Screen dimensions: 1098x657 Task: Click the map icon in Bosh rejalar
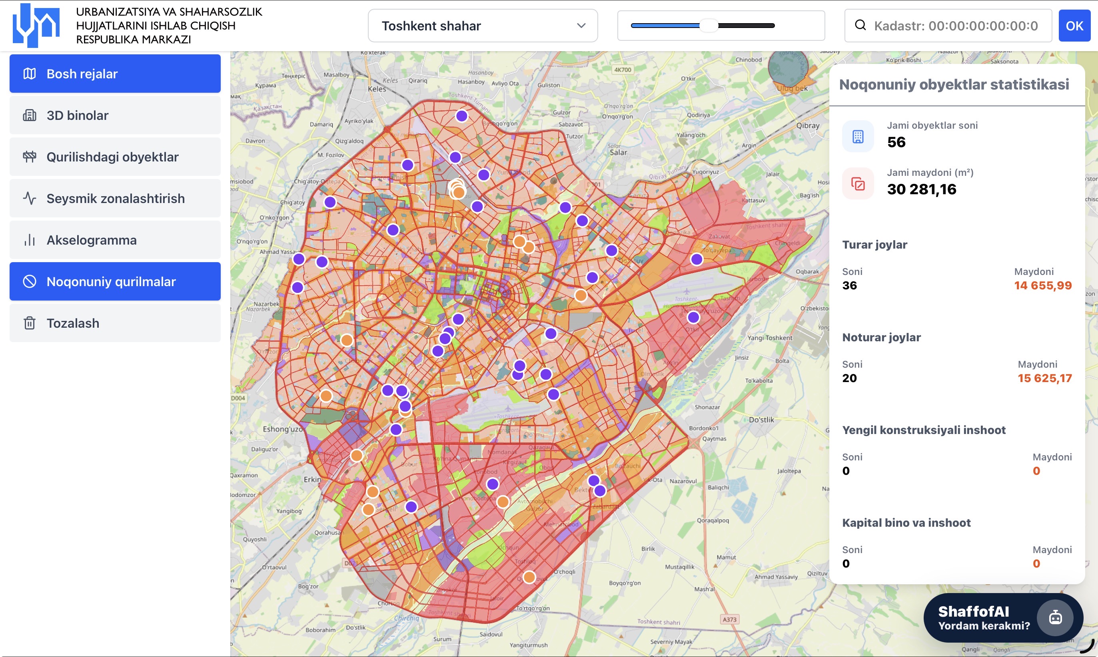click(x=29, y=74)
